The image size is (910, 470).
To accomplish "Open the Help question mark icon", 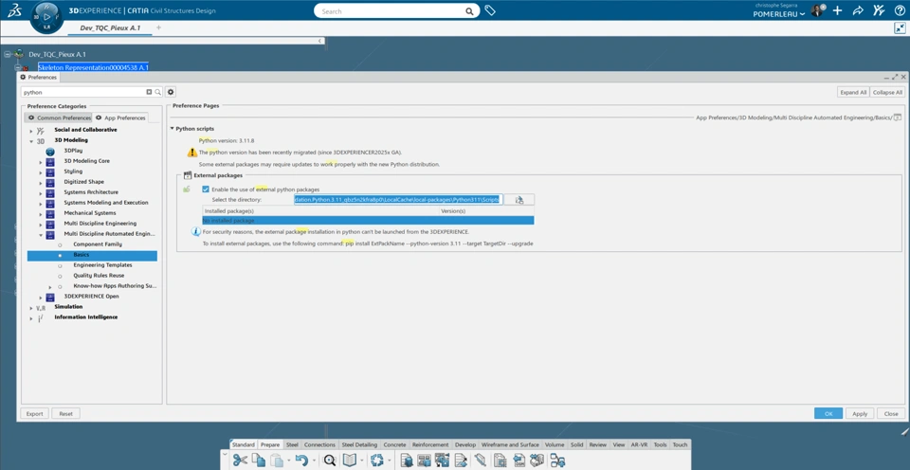I will [x=900, y=10].
